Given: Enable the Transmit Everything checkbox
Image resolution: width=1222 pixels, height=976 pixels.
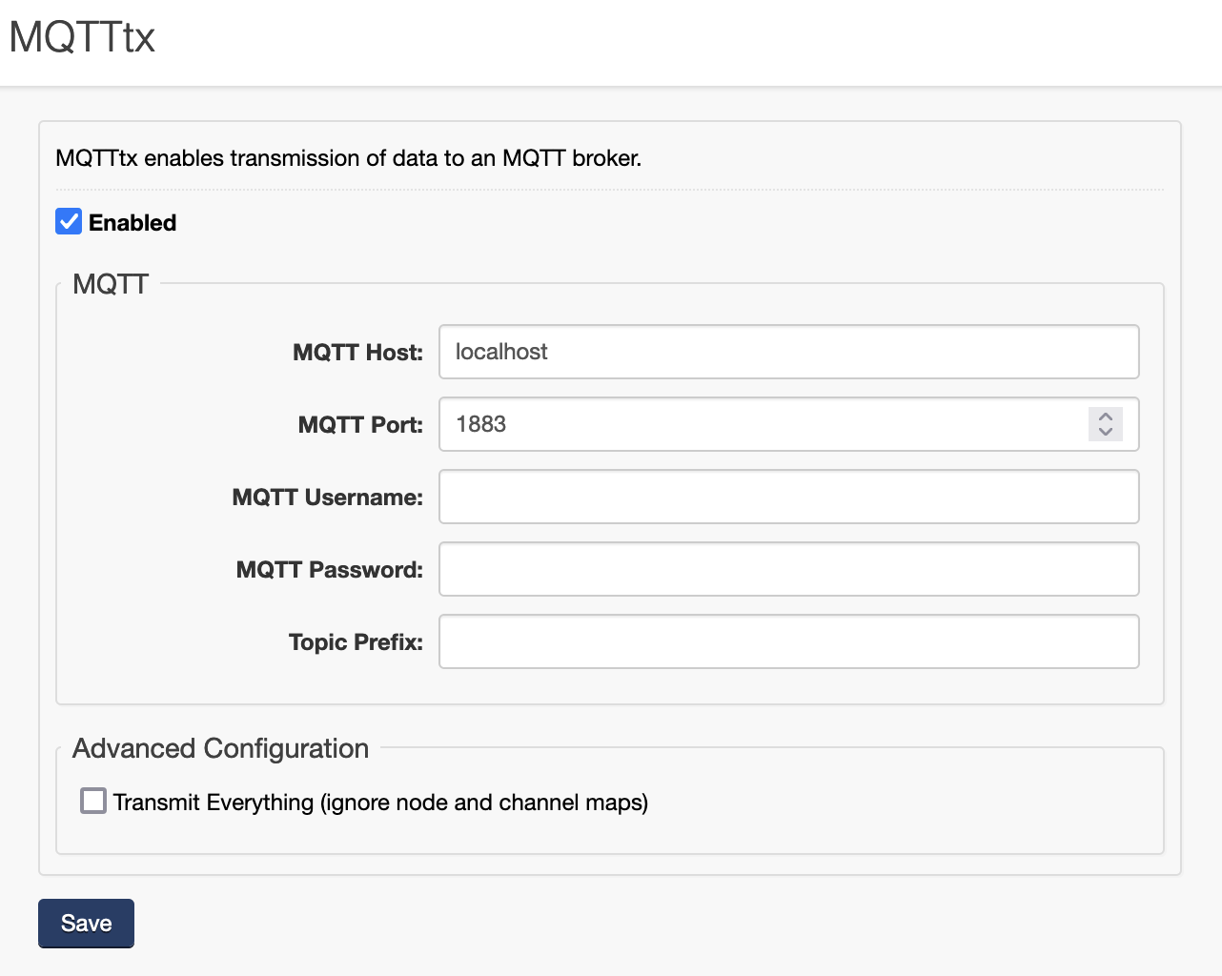Looking at the screenshot, I should point(93,801).
